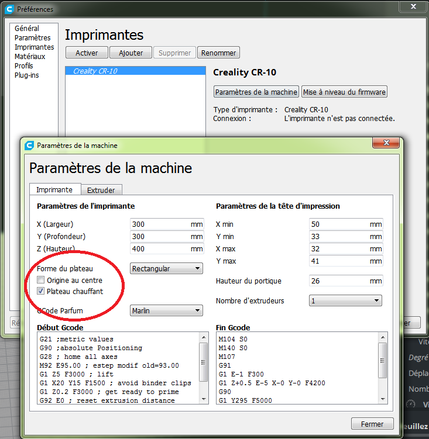
Task: Click G21 ;metric values line
Action: 77,339
